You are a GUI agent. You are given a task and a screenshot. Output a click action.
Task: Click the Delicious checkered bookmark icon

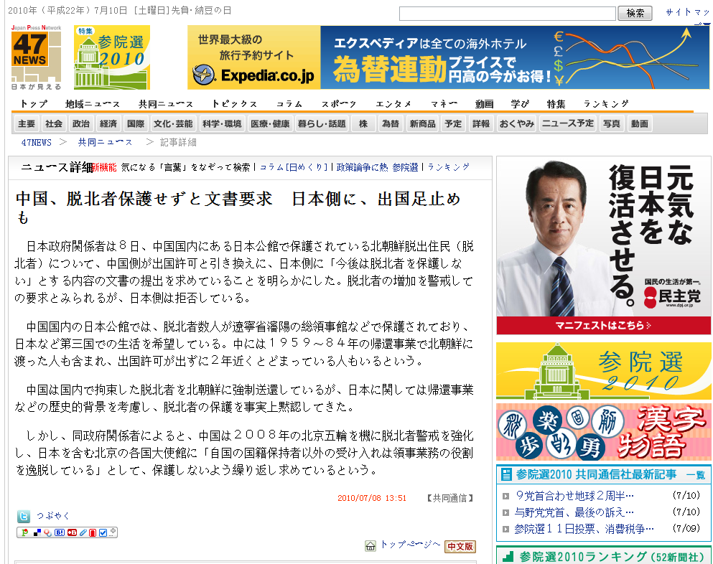pyautogui.click(x=37, y=532)
